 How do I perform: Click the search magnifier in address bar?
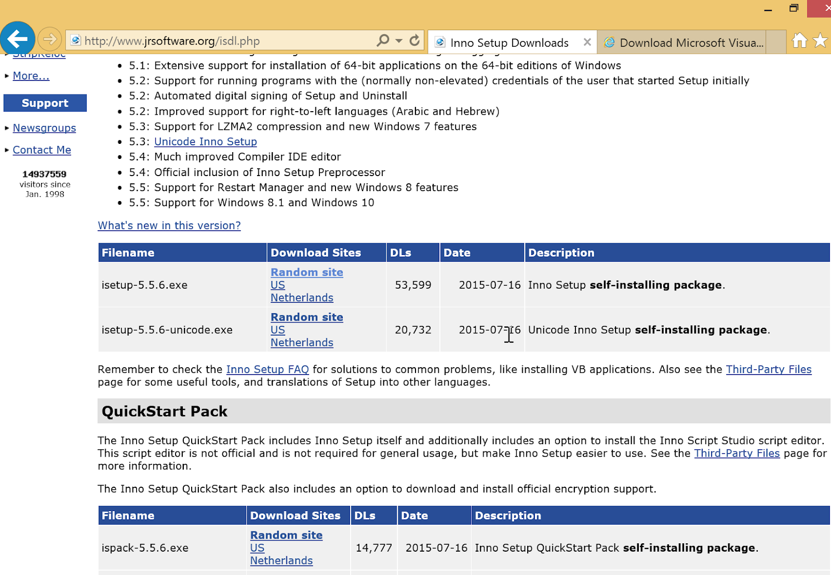383,40
